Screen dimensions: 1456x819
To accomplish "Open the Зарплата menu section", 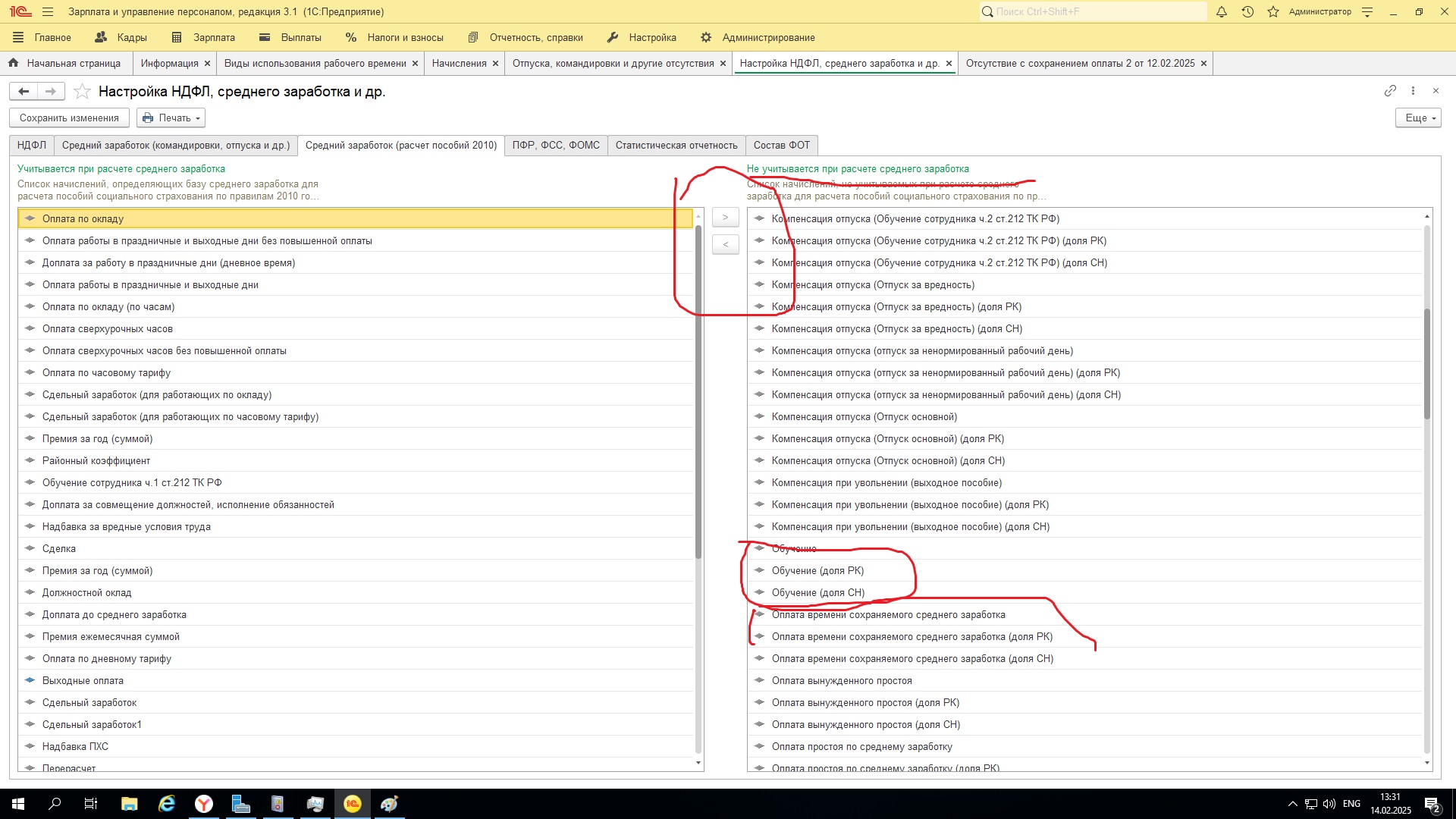I will click(213, 37).
